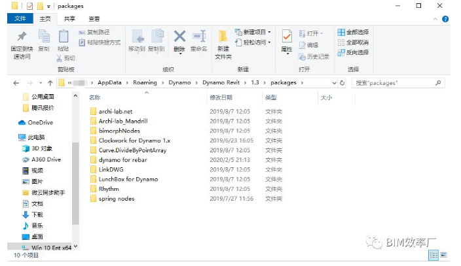Click 反向选择 (Invert selection)
This screenshot has height=266, width=461.
click(x=353, y=52)
